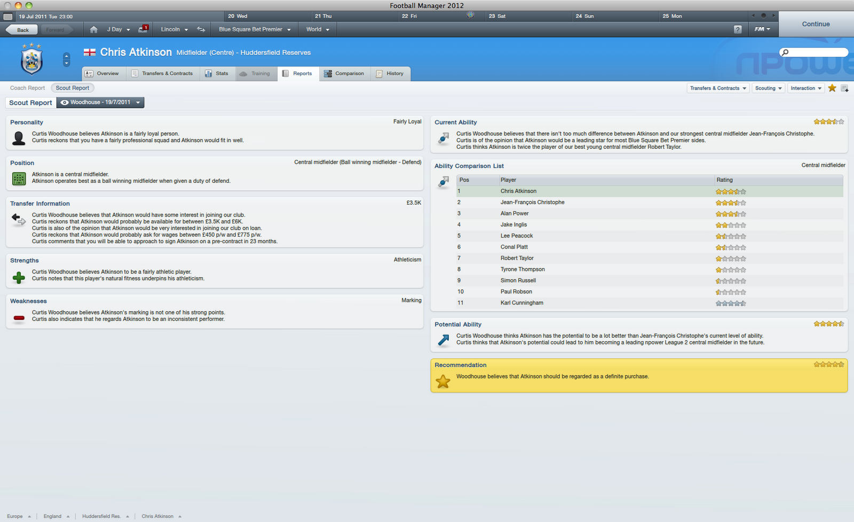Switch to Coach Report view
The height and width of the screenshot is (522, 854).
coord(28,88)
